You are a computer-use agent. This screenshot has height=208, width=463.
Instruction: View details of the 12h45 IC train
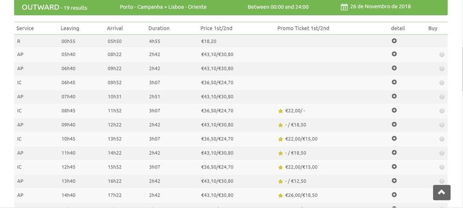394,167
